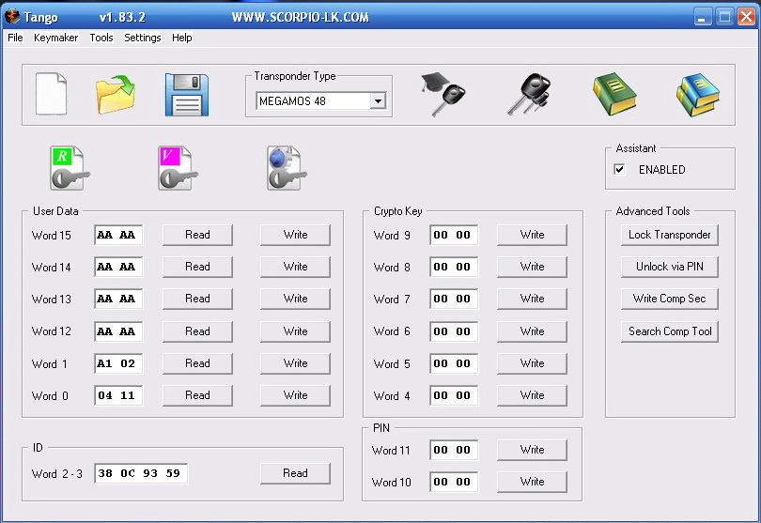Click the Crypto Key Word 5 field
Image resolution: width=761 pixels, height=523 pixels.
(453, 363)
